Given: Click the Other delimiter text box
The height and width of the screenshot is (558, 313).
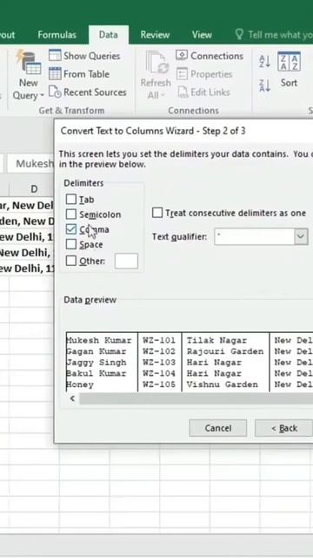Looking at the screenshot, I should pos(126,262).
